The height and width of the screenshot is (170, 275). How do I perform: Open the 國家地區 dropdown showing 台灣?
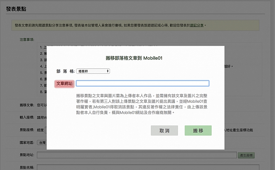pos(42,143)
